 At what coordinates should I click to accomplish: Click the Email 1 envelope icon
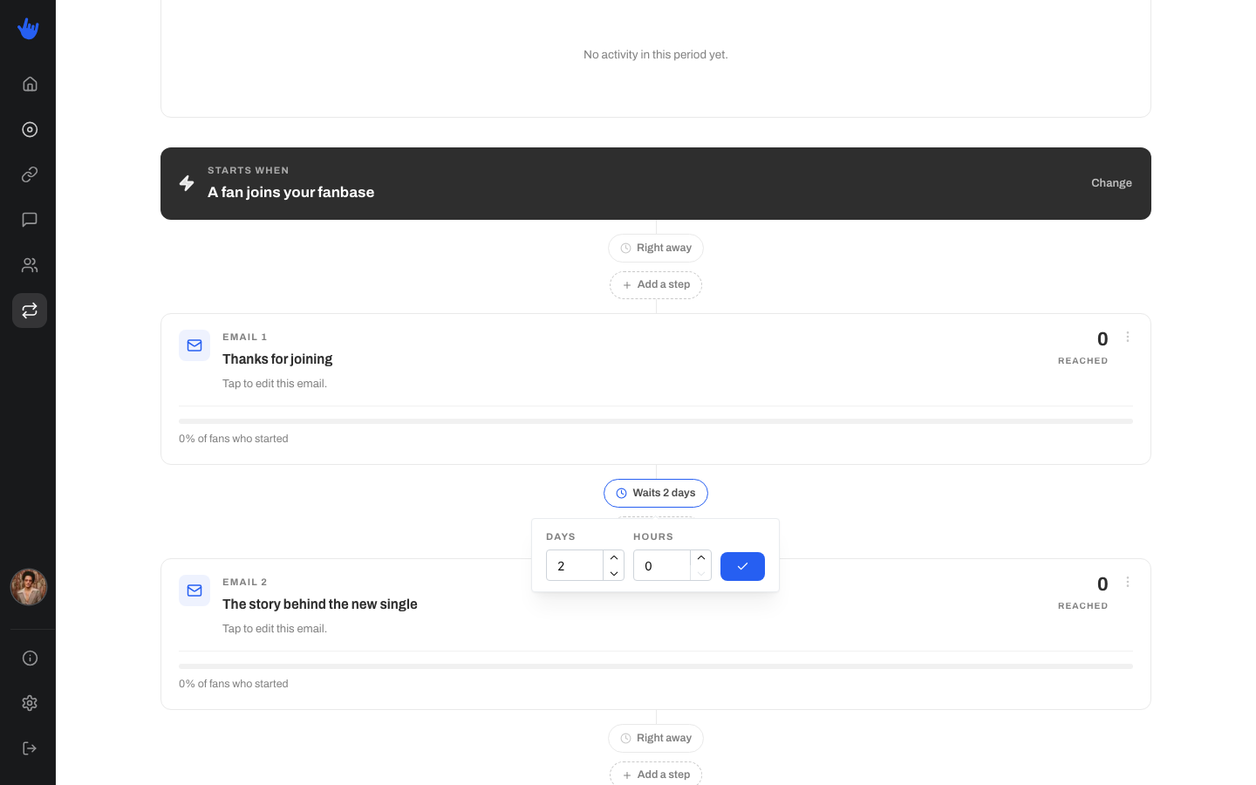(x=195, y=345)
